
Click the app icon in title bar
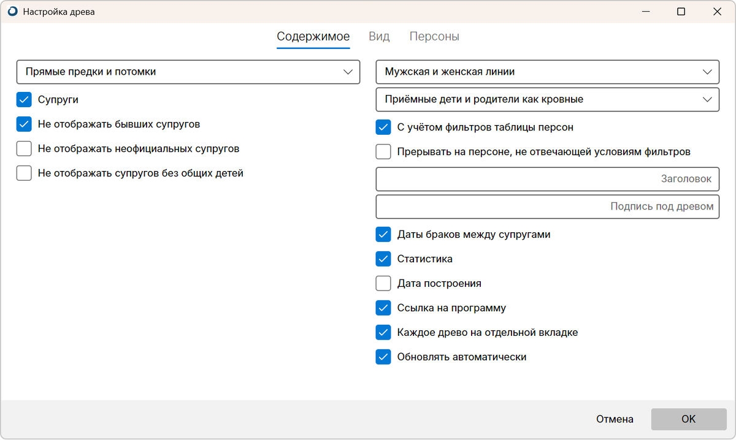(12, 12)
